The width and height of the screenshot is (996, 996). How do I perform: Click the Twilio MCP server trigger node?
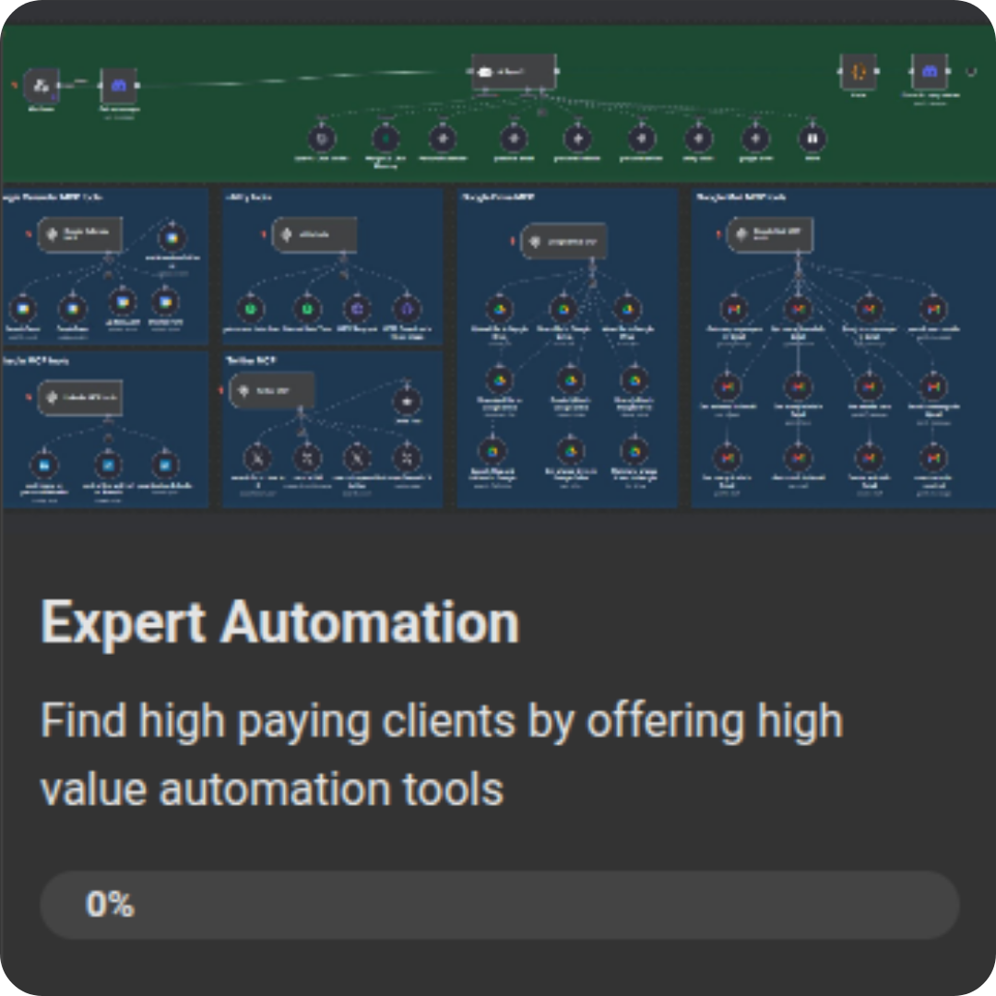tap(273, 390)
